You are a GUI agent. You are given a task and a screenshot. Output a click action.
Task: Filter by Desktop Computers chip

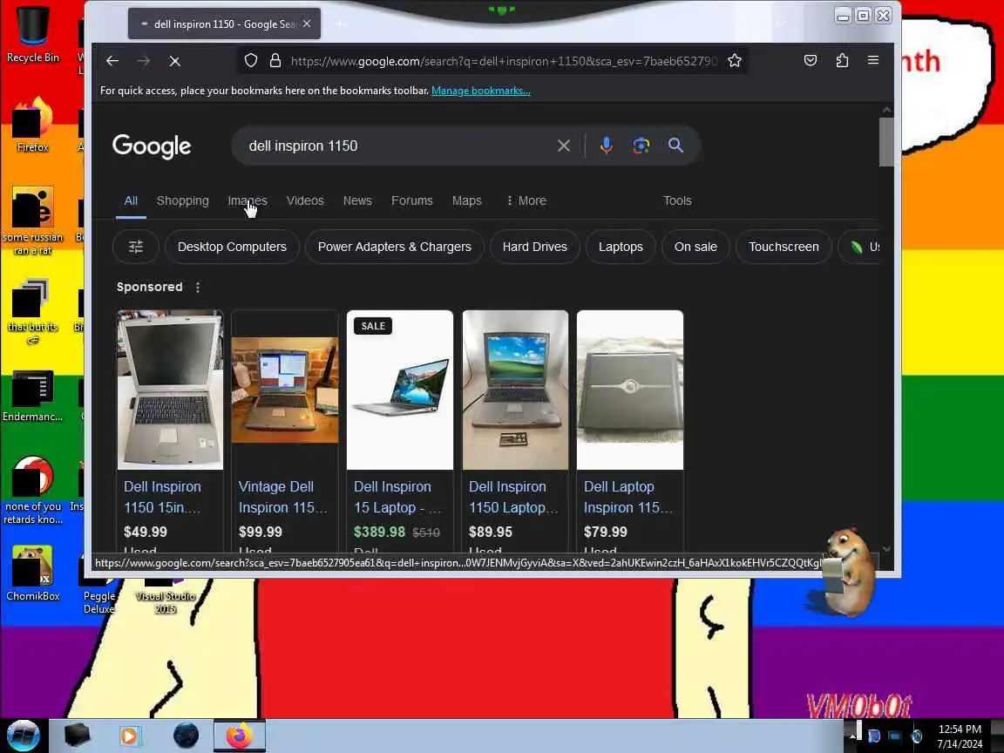coord(232,247)
